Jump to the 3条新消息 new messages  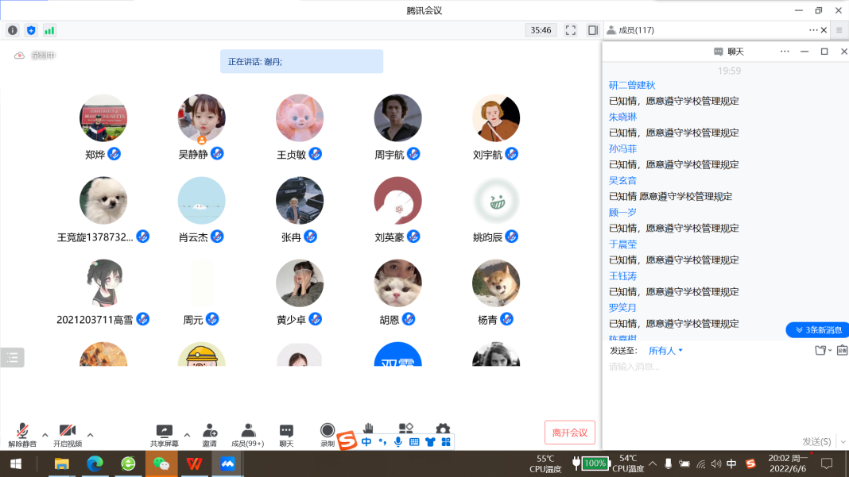[x=817, y=329]
